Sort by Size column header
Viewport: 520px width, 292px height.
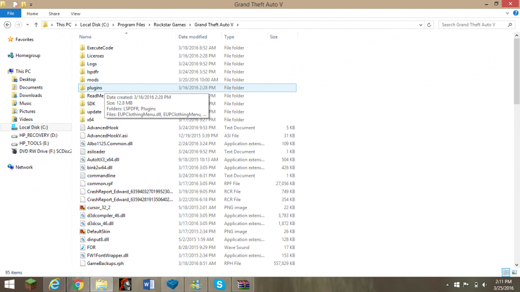point(274,37)
